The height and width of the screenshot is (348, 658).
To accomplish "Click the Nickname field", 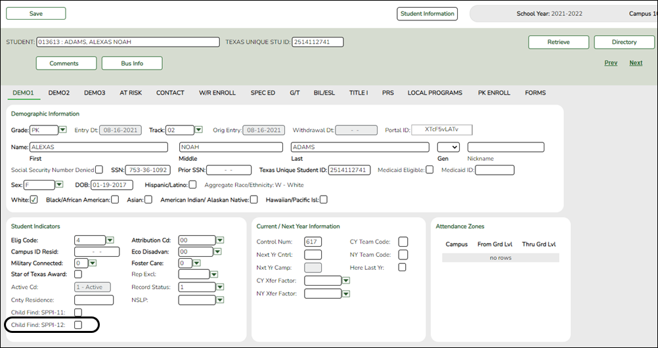I will [x=506, y=147].
